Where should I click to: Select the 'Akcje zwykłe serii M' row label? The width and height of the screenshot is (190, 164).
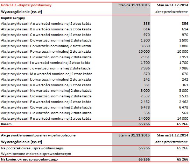[x=47, y=74]
